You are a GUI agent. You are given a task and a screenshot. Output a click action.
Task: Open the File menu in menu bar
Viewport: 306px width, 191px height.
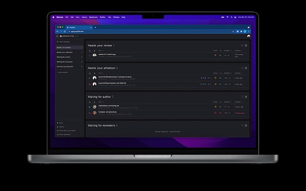tap(67, 17)
